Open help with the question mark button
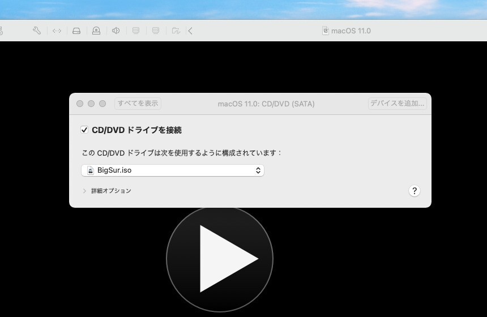Screen dimensions: 487x317 415,191
